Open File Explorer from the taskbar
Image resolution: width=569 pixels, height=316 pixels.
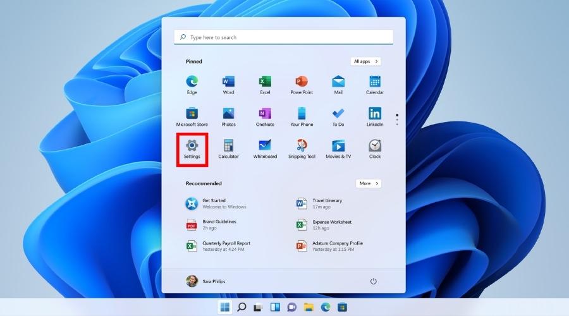[x=309, y=307]
